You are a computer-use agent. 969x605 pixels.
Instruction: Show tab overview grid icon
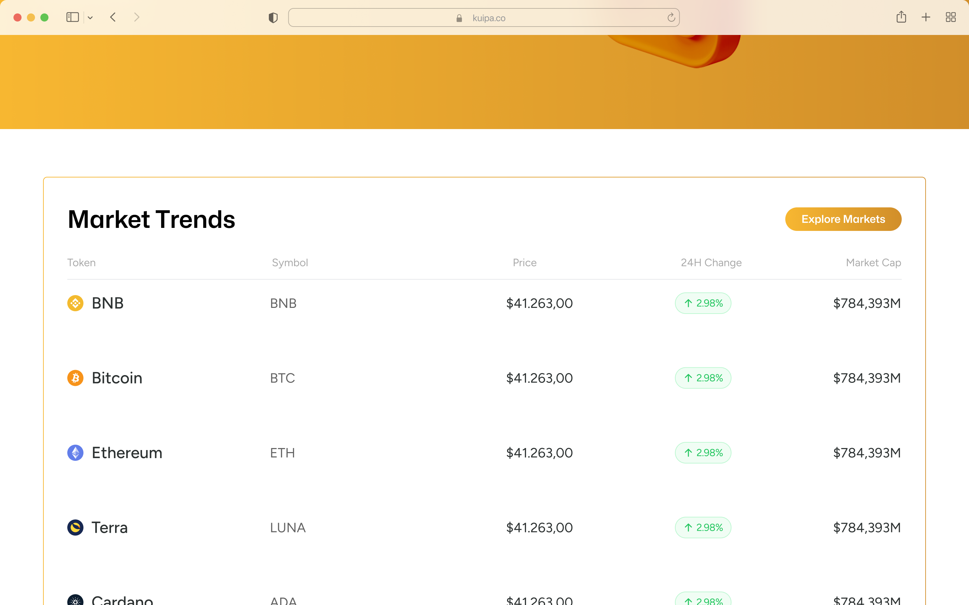point(950,17)
